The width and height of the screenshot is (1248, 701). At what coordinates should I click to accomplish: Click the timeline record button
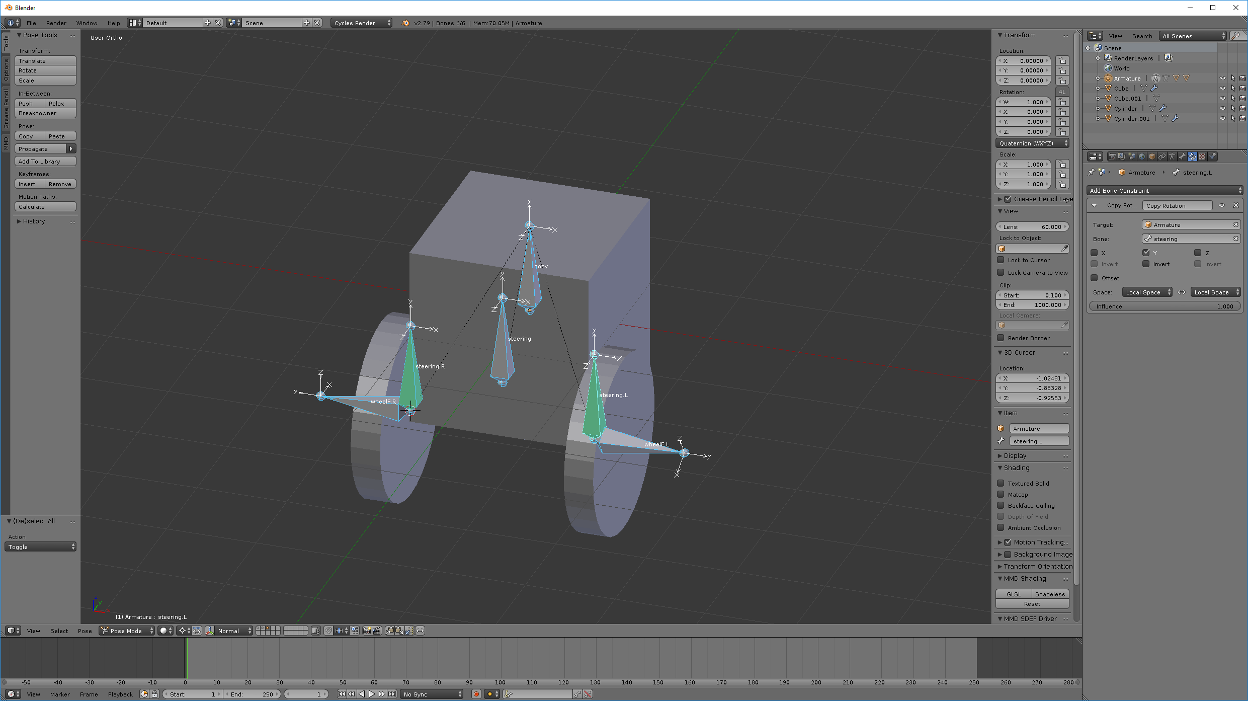476,694
